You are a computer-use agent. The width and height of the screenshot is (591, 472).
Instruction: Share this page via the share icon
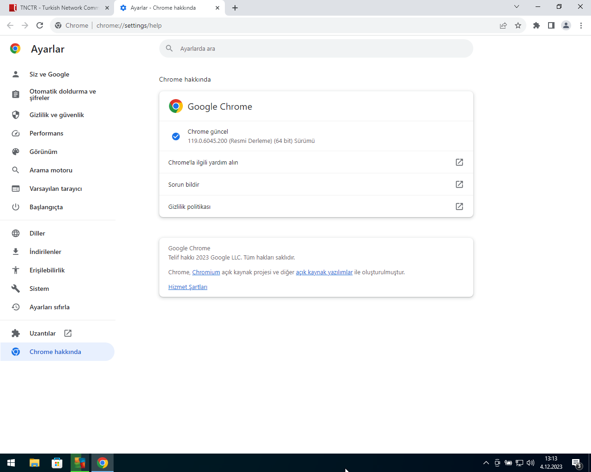click(x=503, y=25)
